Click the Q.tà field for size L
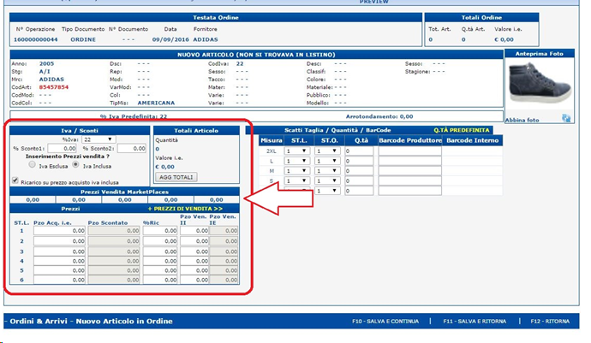Image resolution: width=591 pixels, height=343 pixels. (x=359, y=161)
